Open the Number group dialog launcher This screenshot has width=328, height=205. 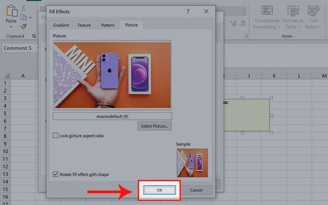(246, 36)
